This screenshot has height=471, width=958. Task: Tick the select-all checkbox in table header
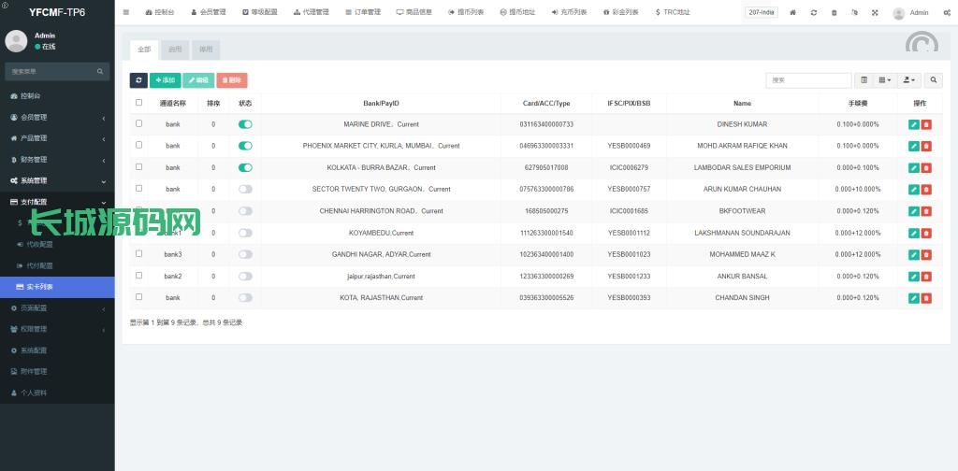pyautogui.click(x=139, y=103)
